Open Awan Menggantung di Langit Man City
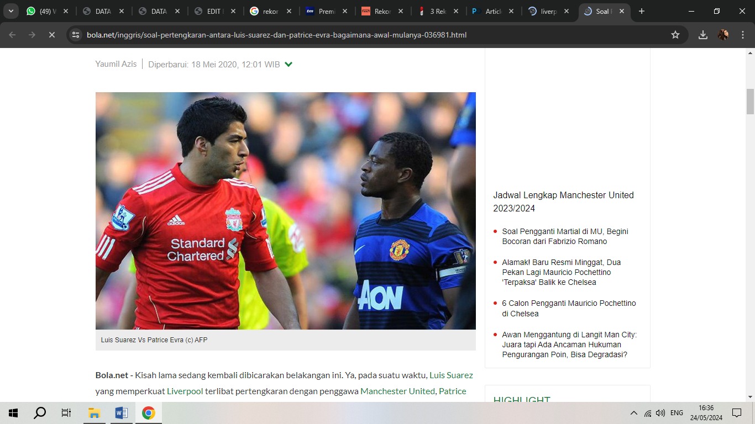The width and height of the screenshot is (755, 424). click(x=569, y=344)
